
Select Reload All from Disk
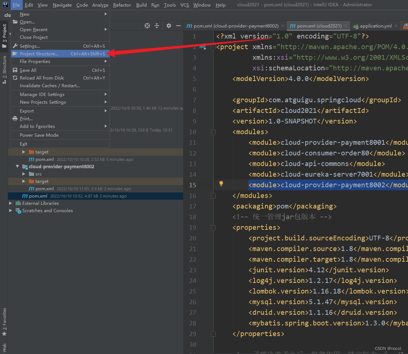tap(60, 78)
